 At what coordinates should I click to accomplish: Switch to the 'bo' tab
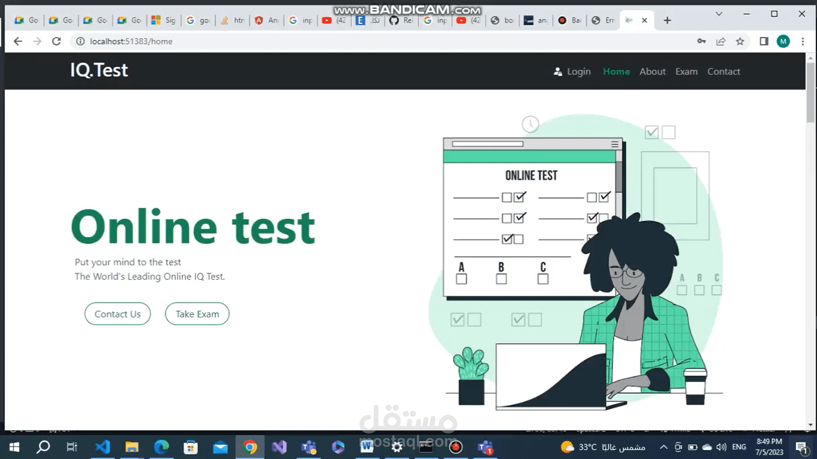point(502,20)
